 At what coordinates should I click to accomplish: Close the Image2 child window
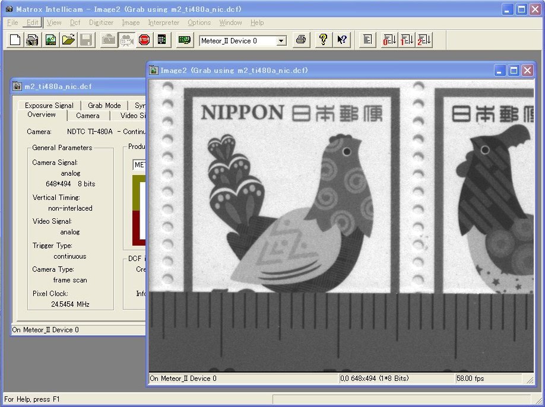[x=527, y=71]
